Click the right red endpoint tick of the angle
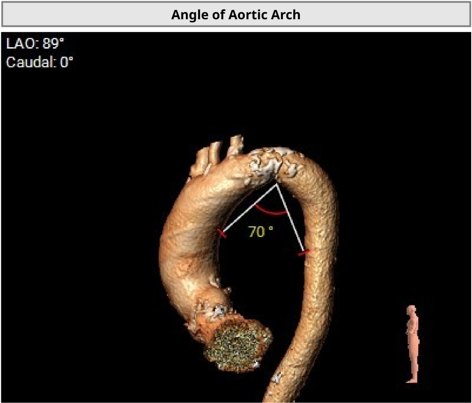 [304, 253]
